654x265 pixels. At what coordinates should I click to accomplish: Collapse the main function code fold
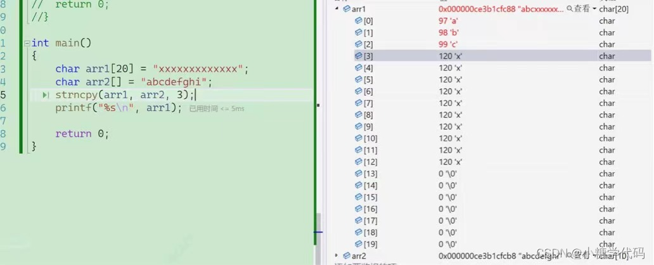tap(27, 43)
